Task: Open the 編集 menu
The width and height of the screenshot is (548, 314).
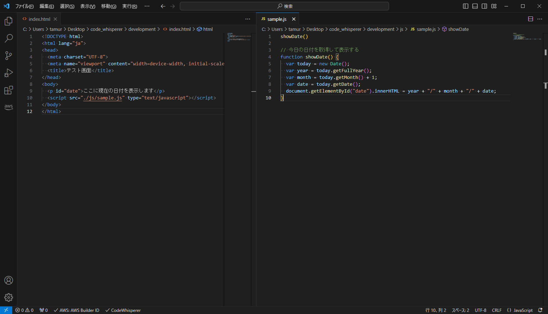Action: [x=47, y=6]
